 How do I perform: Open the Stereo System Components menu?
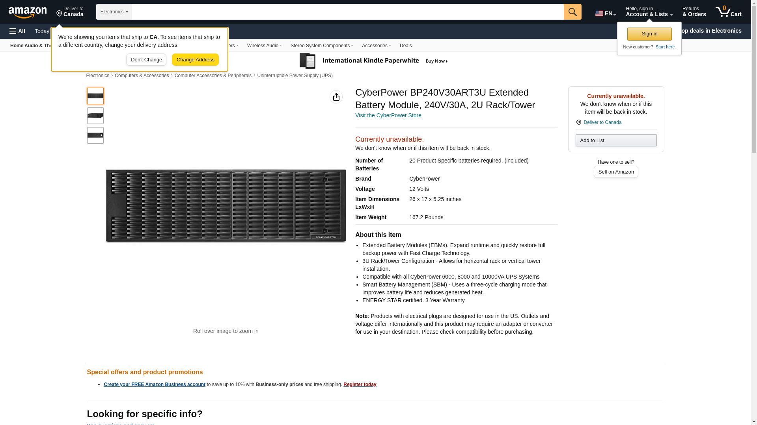coord(321,46)
